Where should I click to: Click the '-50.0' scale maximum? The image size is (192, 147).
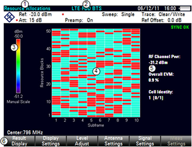[18, 36]
